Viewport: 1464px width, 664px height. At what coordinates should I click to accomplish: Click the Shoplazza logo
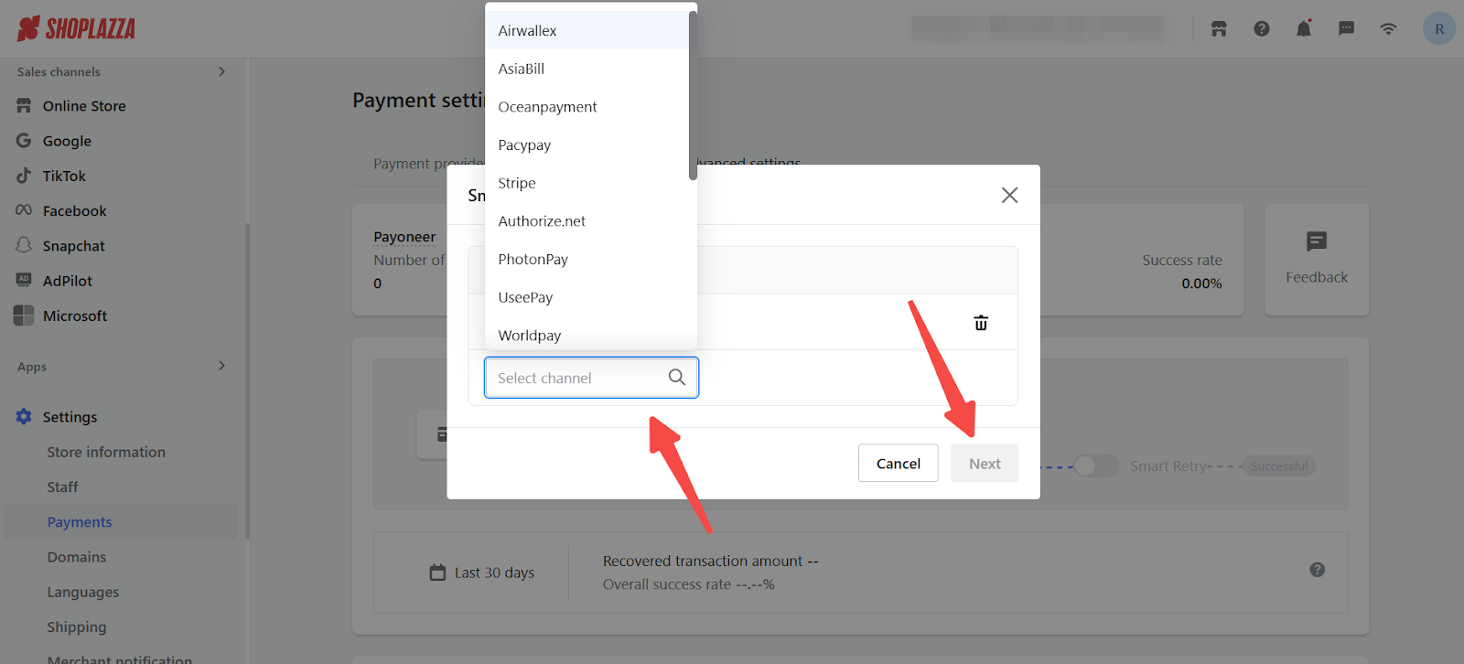click(x=76, y=28)
